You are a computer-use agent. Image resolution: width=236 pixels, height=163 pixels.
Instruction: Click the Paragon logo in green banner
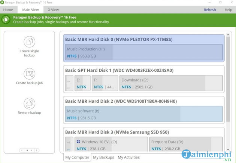click(6, 19)
